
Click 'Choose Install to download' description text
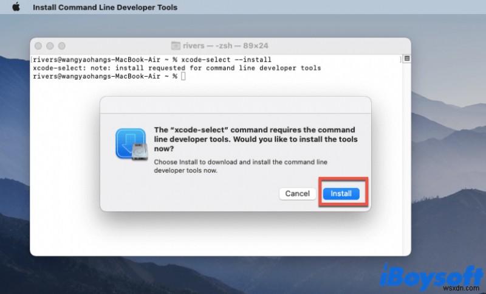(241, 166)
